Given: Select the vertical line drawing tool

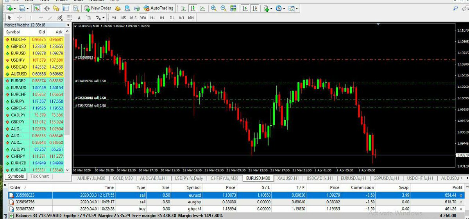Looking at the screenshot, I should pyautogui.click(x=31, y=18).
